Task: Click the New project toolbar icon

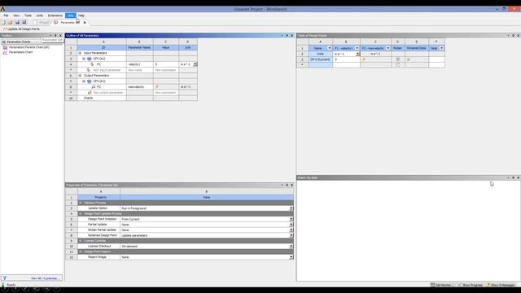Action: click(x=3, y=22)
